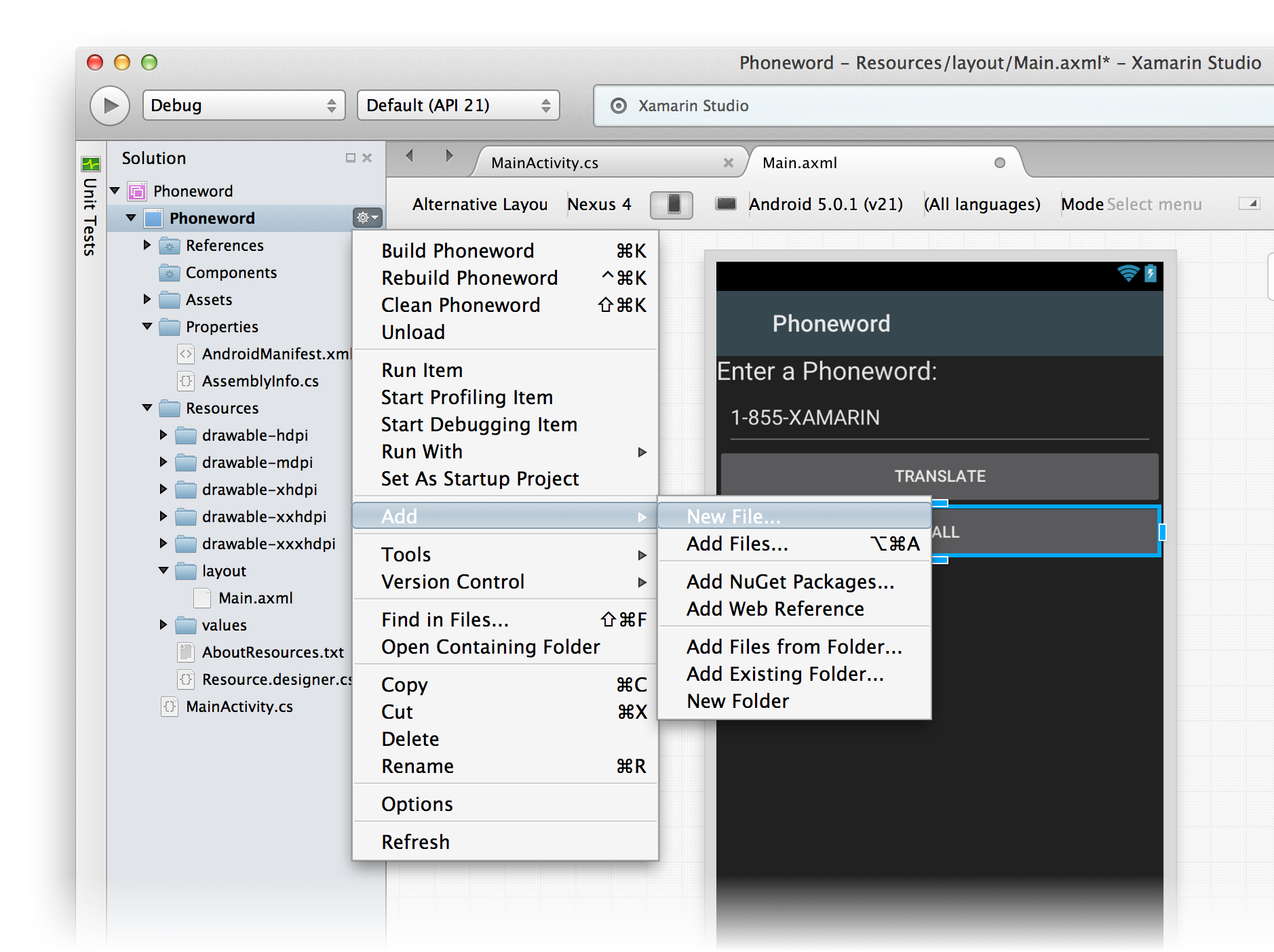
Task: Open the Debug configuration dropdown
Action: 244,106
